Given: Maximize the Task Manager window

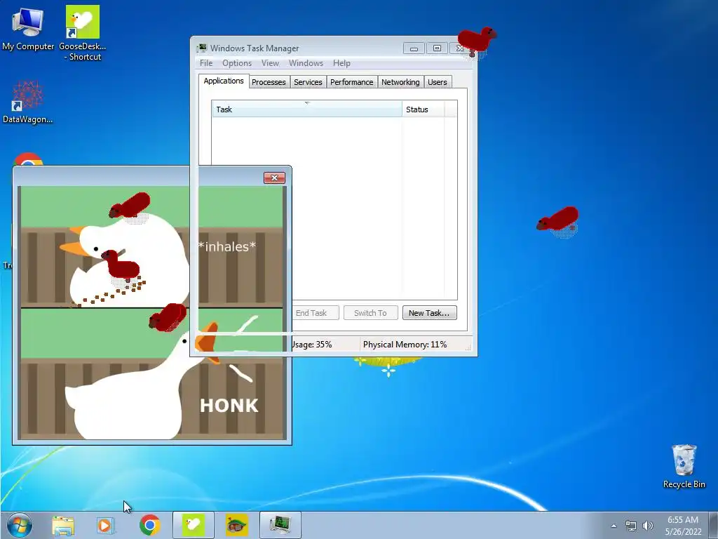Looking at the screenshot, I should (437, 48).
